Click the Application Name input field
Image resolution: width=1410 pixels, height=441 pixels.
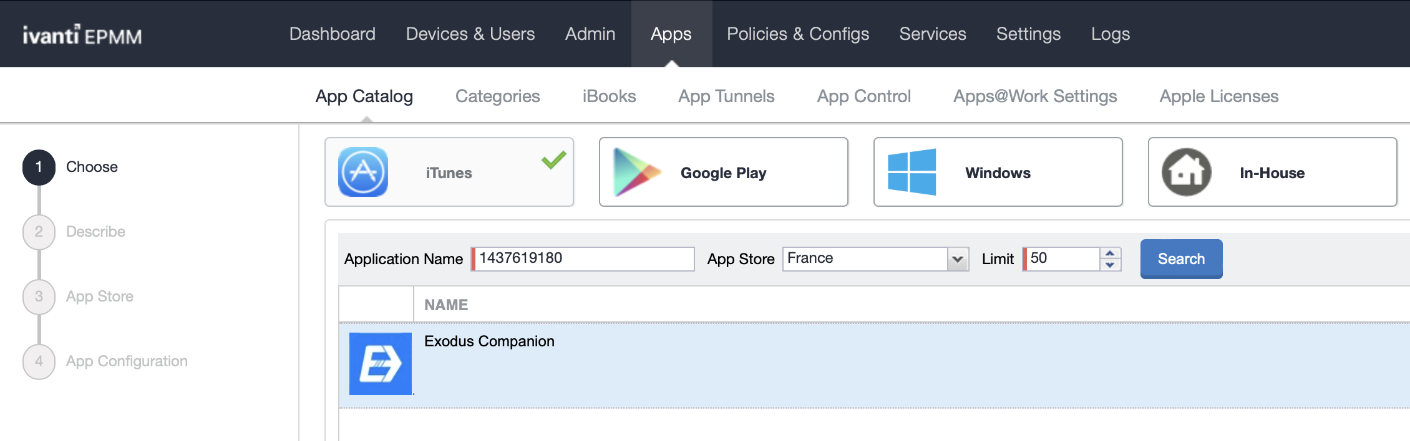click(x=583, y=258)
